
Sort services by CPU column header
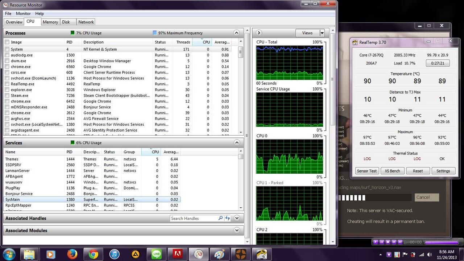tap(151, 152)
